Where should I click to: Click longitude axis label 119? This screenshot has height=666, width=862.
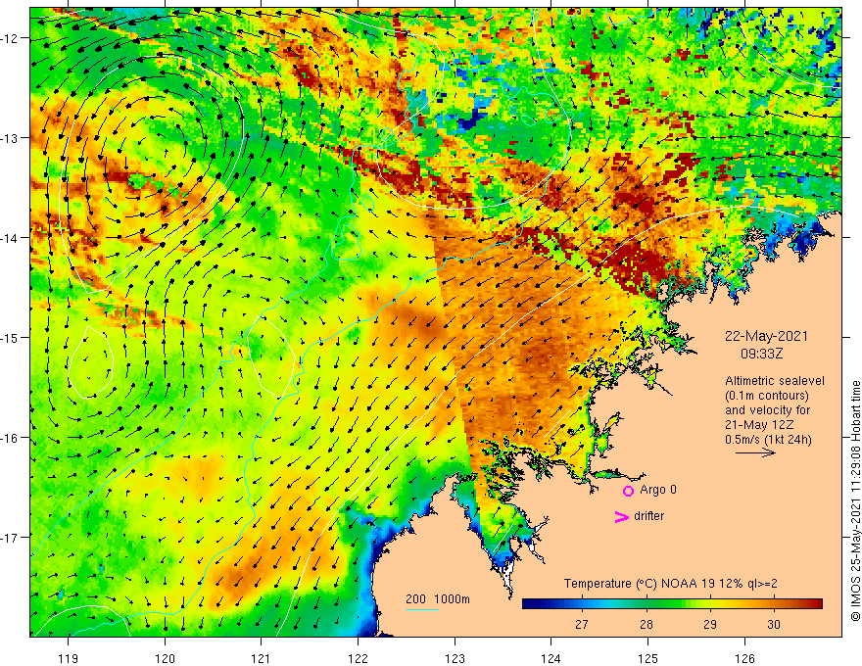69,658
